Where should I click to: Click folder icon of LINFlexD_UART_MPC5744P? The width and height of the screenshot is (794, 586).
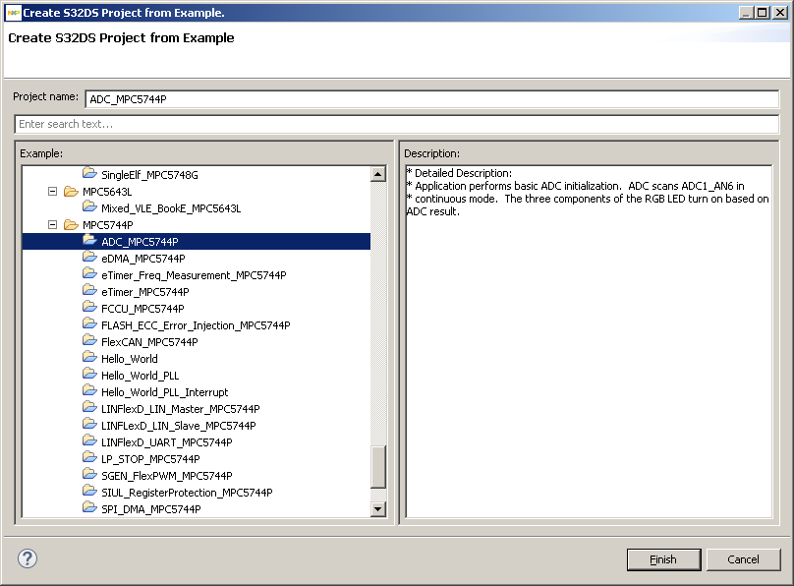89,441
